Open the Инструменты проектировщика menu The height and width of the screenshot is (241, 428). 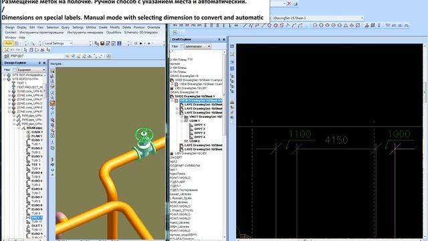pyautogui.click(x=41, y=32)
